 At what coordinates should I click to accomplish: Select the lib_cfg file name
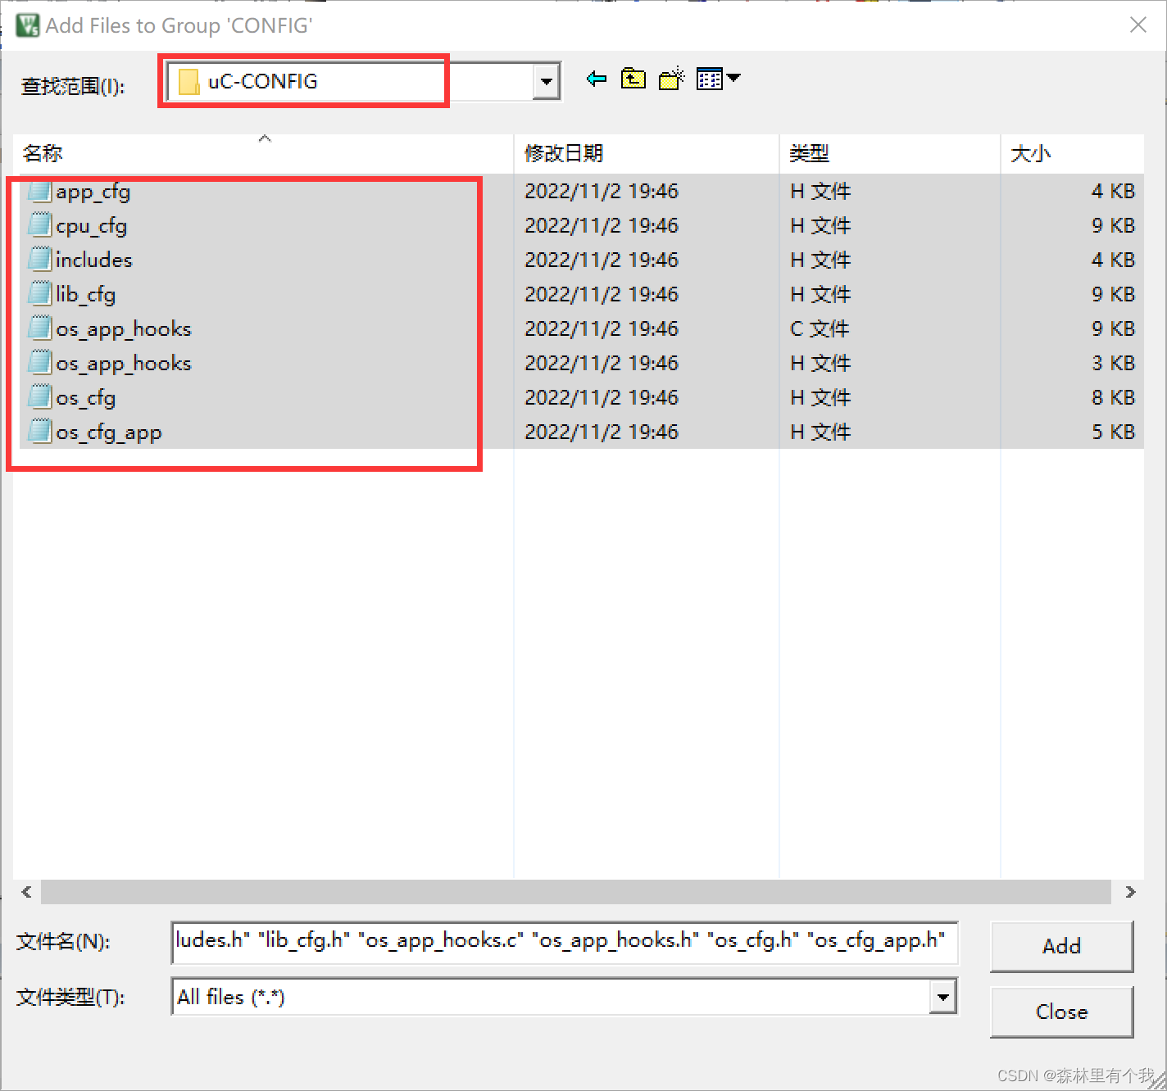pos(85,294)
